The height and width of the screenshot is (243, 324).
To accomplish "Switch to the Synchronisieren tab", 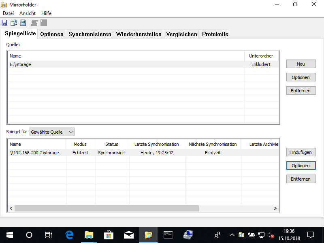I will click(x=90, y=34).
